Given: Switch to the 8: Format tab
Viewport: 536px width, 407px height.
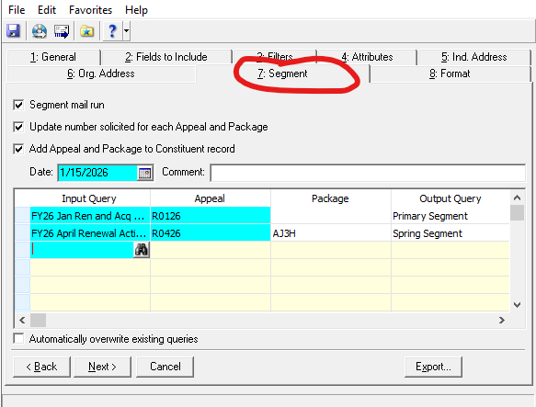Looking at the screenshot, I should pyautogui.click(x=450, y=73).
